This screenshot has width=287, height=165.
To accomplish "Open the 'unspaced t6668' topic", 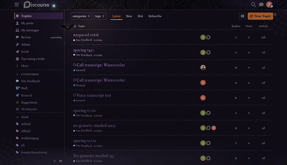I will pos(86,35).
